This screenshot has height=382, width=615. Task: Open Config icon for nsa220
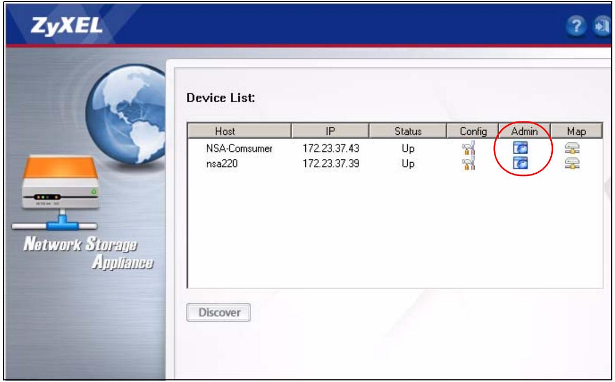click(469, 163)
